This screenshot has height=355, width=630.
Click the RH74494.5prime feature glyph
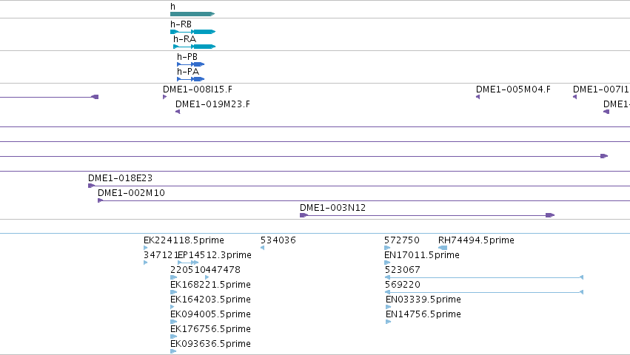(x=443, y=248)
